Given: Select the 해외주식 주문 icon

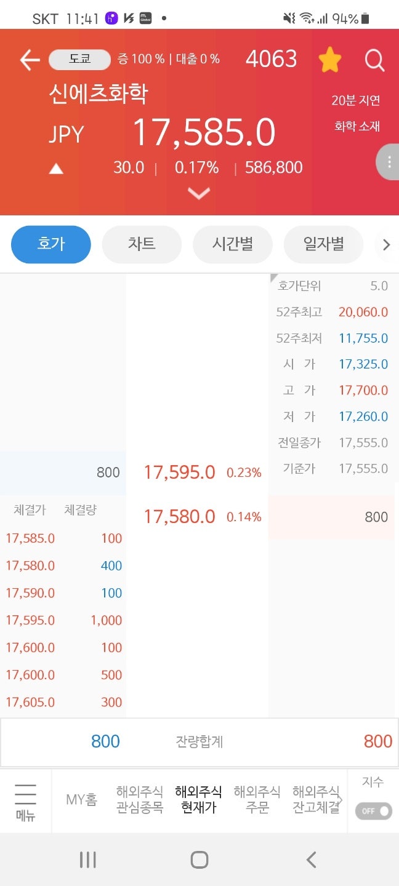Looking at the screenshot, I should pos(257,799).
